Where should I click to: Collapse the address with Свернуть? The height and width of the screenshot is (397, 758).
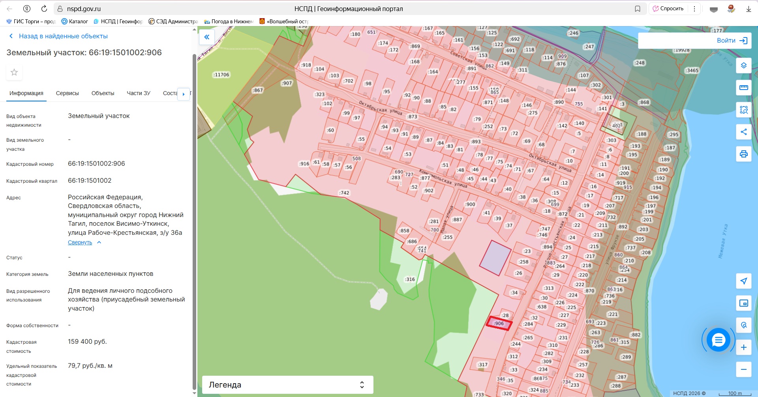[x=80, y=242]
